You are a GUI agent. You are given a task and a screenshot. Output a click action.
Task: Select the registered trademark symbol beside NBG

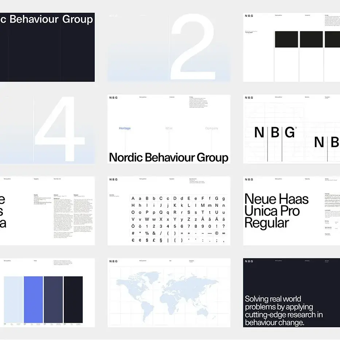pos(296,128)
